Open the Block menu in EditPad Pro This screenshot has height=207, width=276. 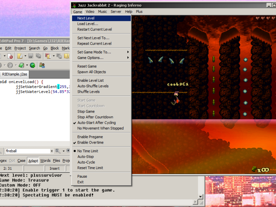point(55,48)
